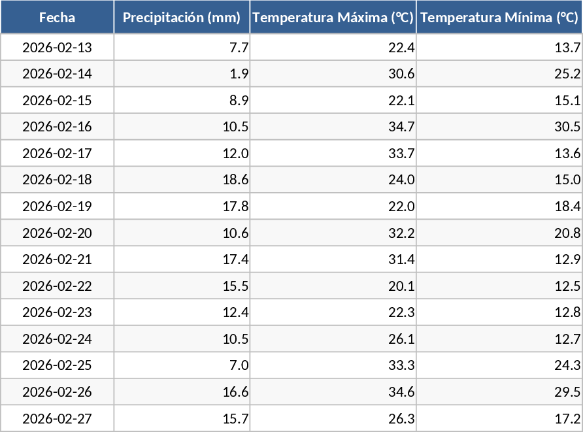Select max temperature value 33.3

(401, 365)
